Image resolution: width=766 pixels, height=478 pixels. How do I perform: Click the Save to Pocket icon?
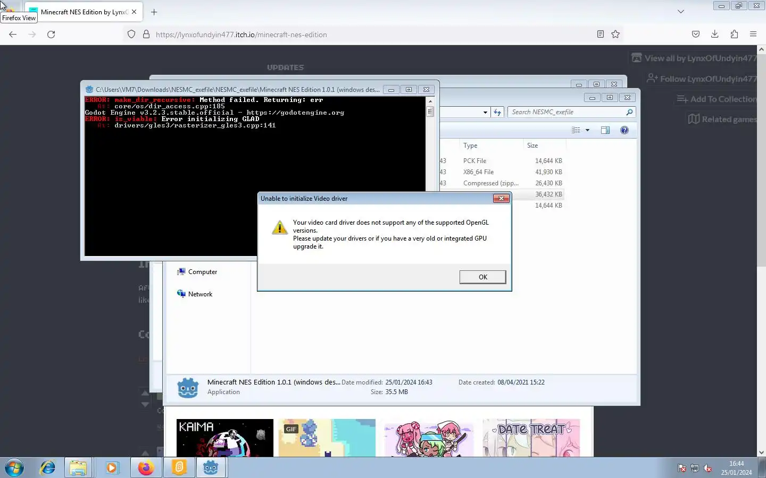pos(696,34)
